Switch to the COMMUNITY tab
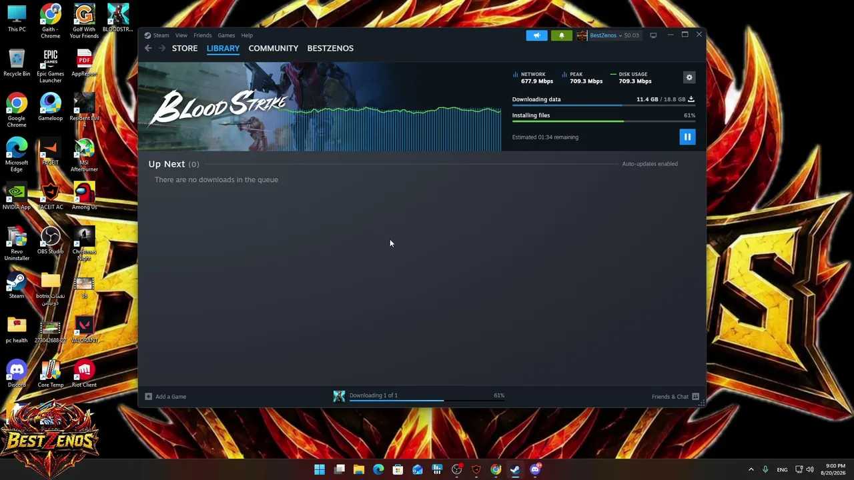This screenshot has height=480, width=854. [x=273, y=48]
